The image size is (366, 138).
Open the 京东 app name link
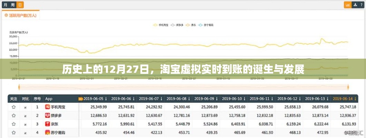click(55, 124)
